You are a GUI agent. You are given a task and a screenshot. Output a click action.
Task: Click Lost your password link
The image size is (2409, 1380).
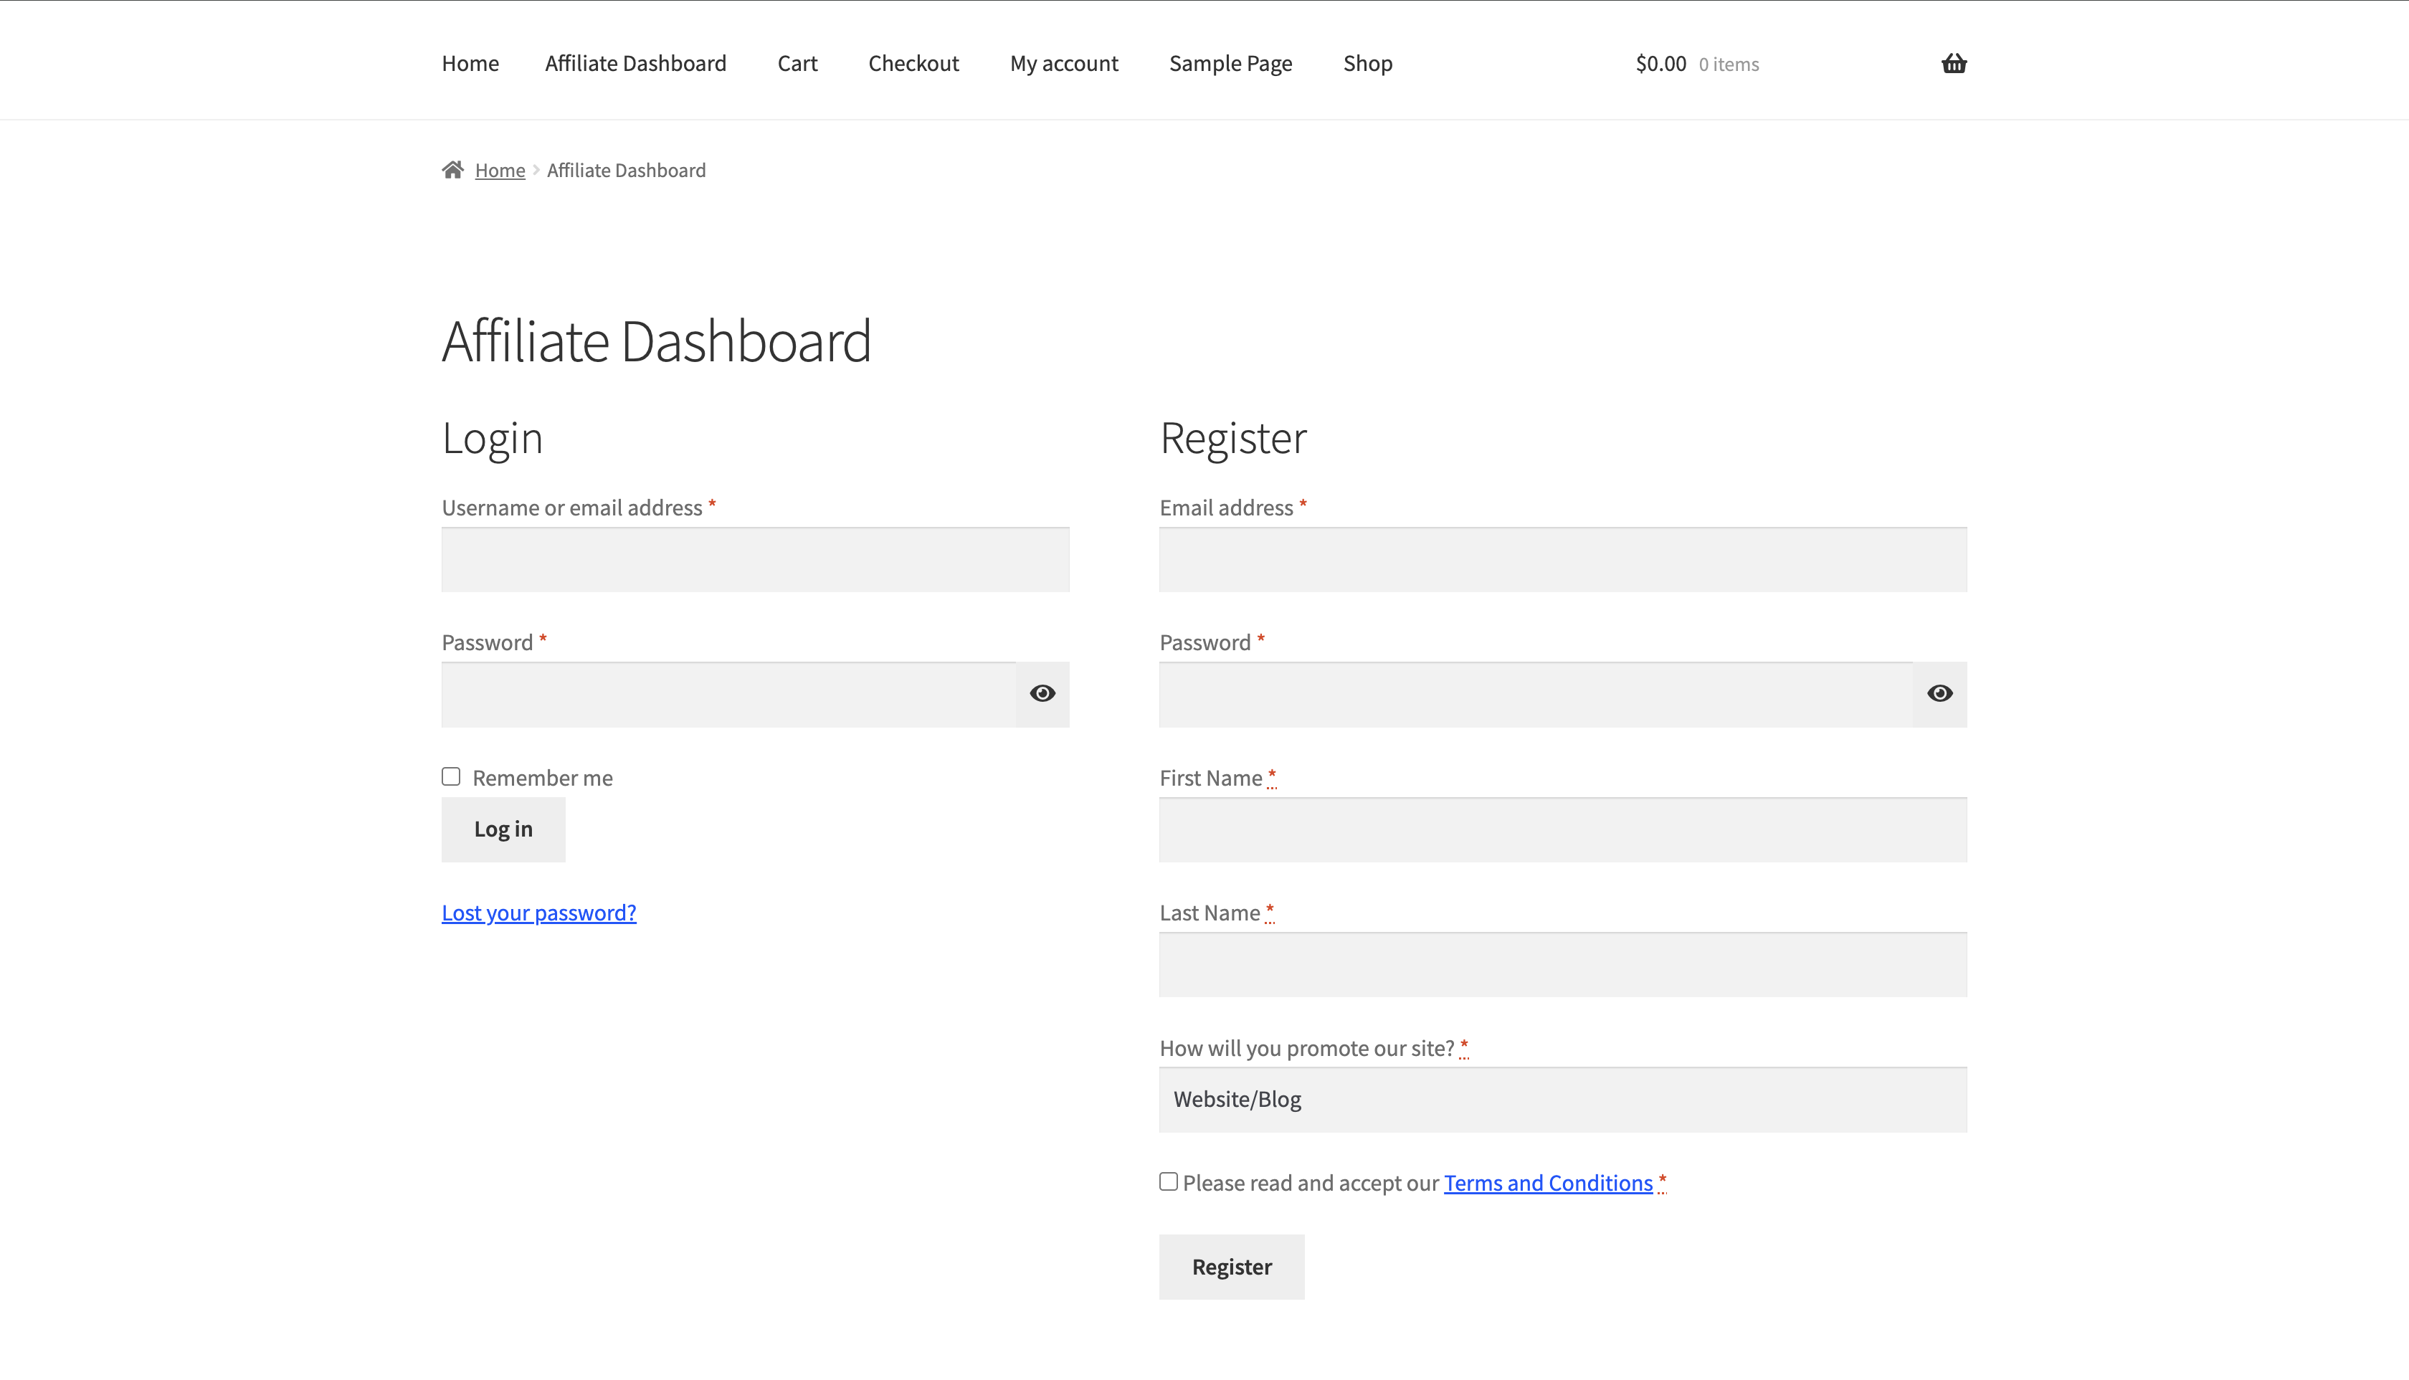coord(538,913)
